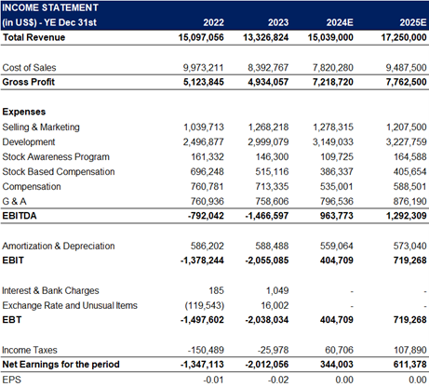Click EPS 2022 value -0.01
Screen dimensions: 429x387
pos(213,380)
